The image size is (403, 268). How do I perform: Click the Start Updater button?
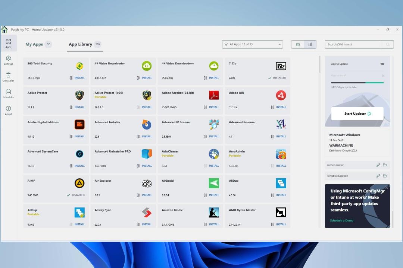(357, 114)
